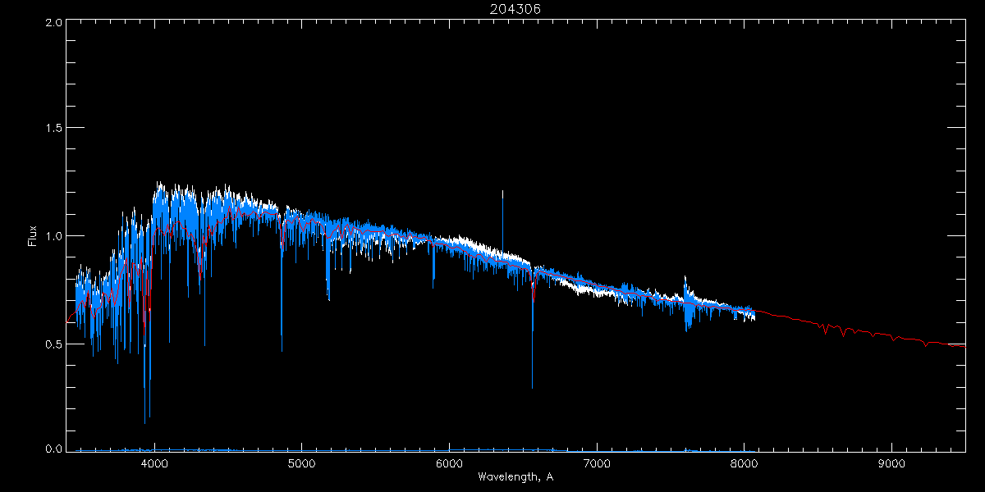The height and width of the screenshot is (492, 985).
Task: Select the 0.5 flux tick label
Action: (x=54, y=344)
